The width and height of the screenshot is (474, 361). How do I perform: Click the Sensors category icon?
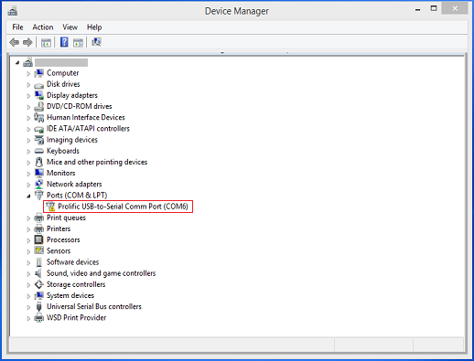click(x=38, y=250)
